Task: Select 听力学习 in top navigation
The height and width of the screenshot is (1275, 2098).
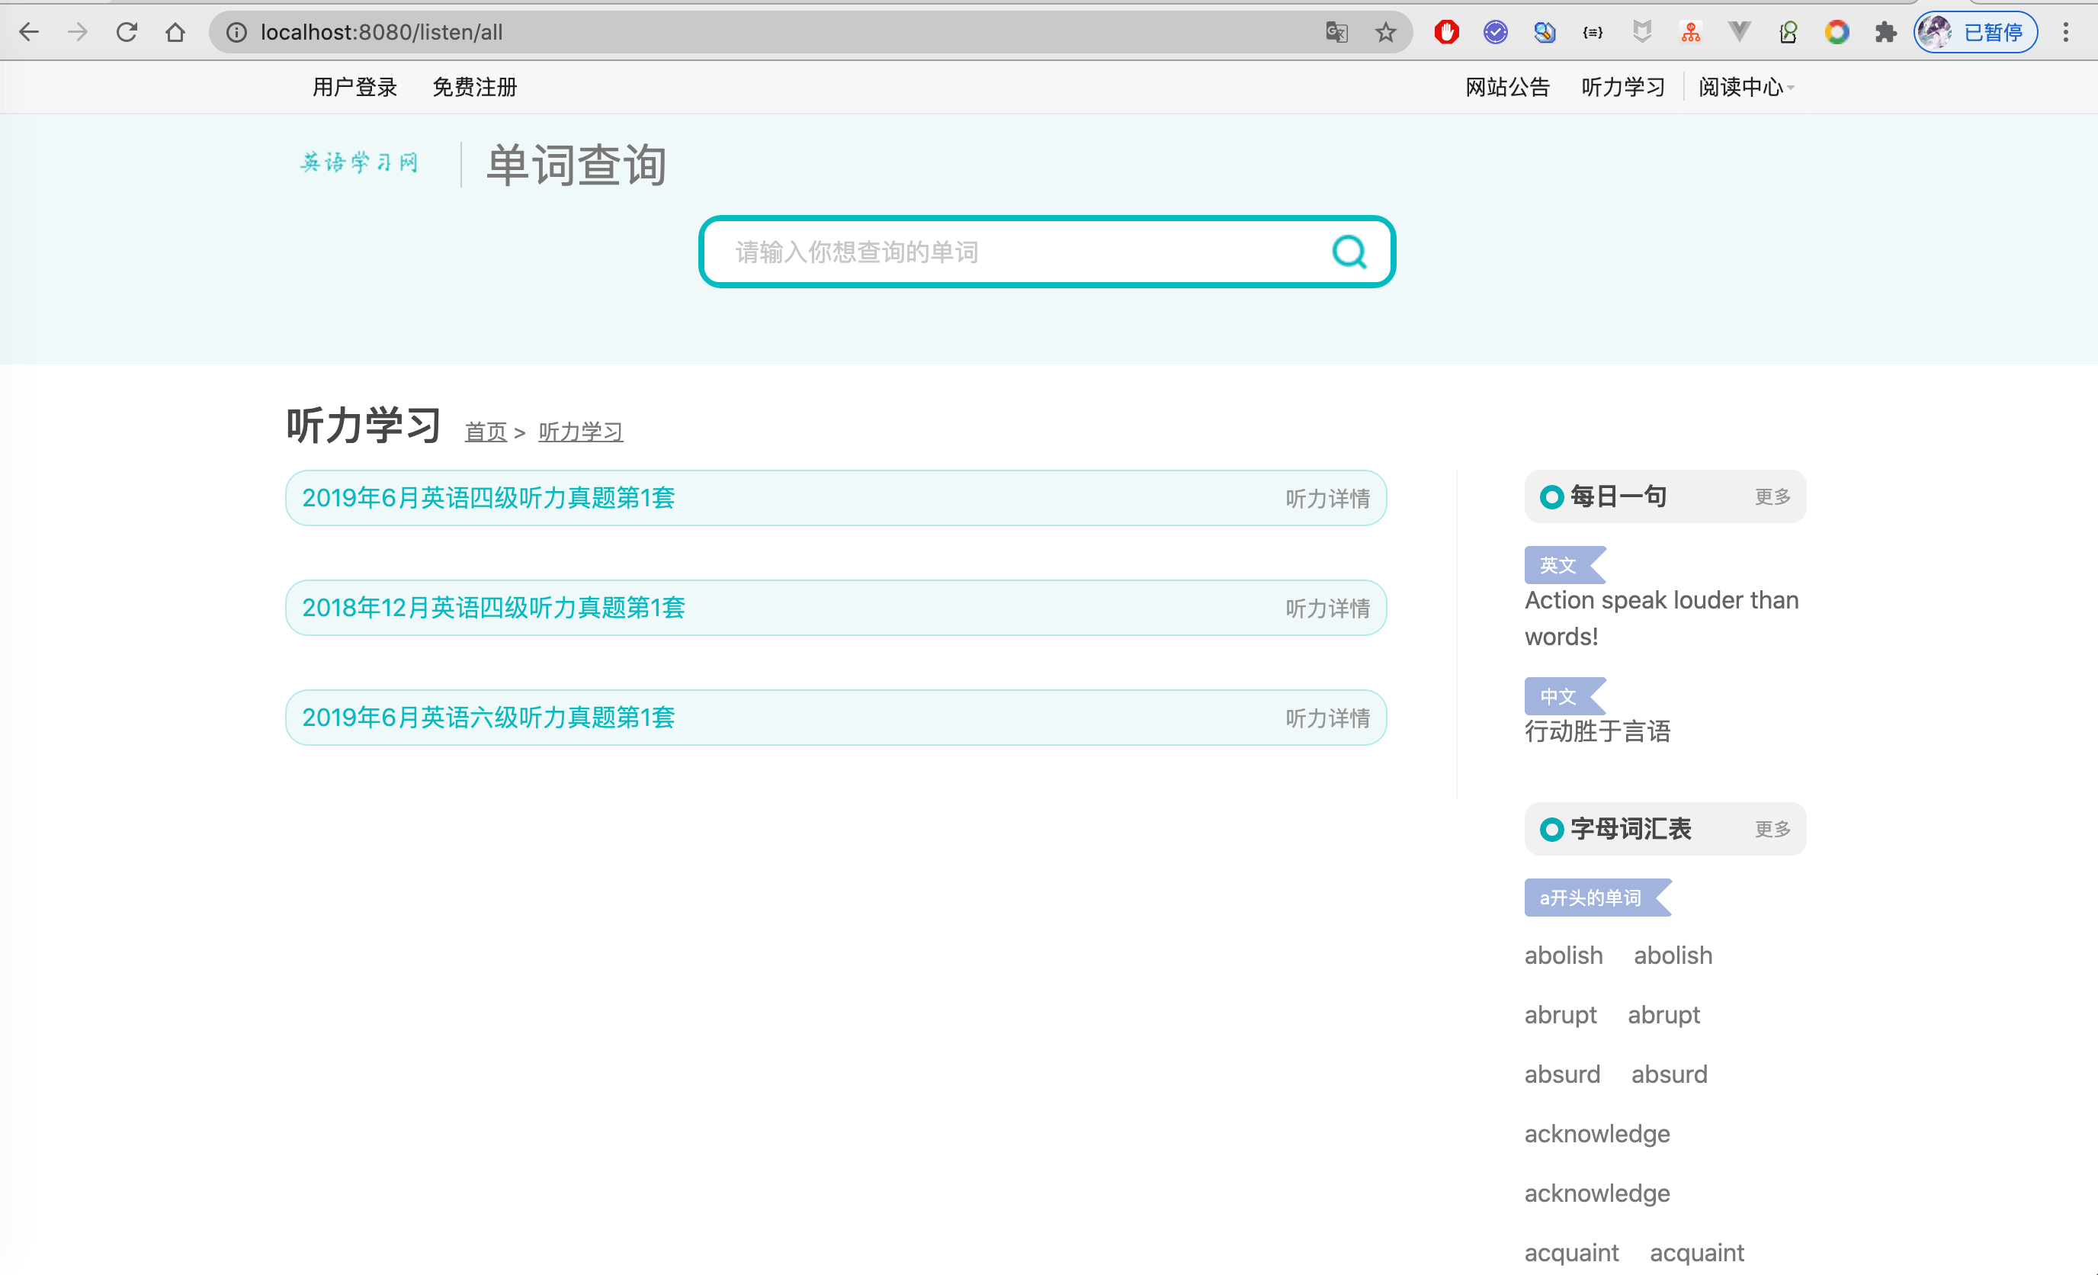Action: (1623, 87)
